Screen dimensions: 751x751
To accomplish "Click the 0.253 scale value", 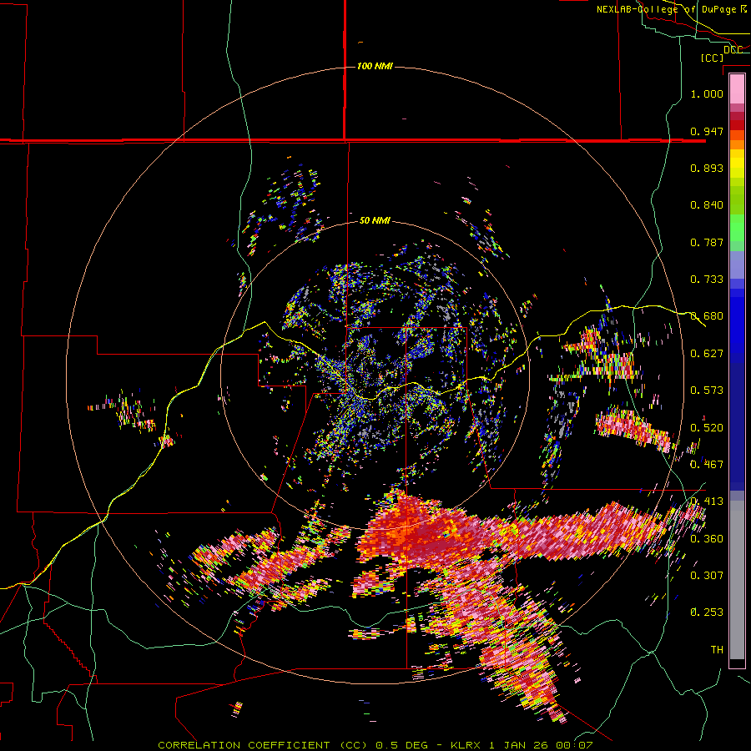I will [x=707, y=612].
